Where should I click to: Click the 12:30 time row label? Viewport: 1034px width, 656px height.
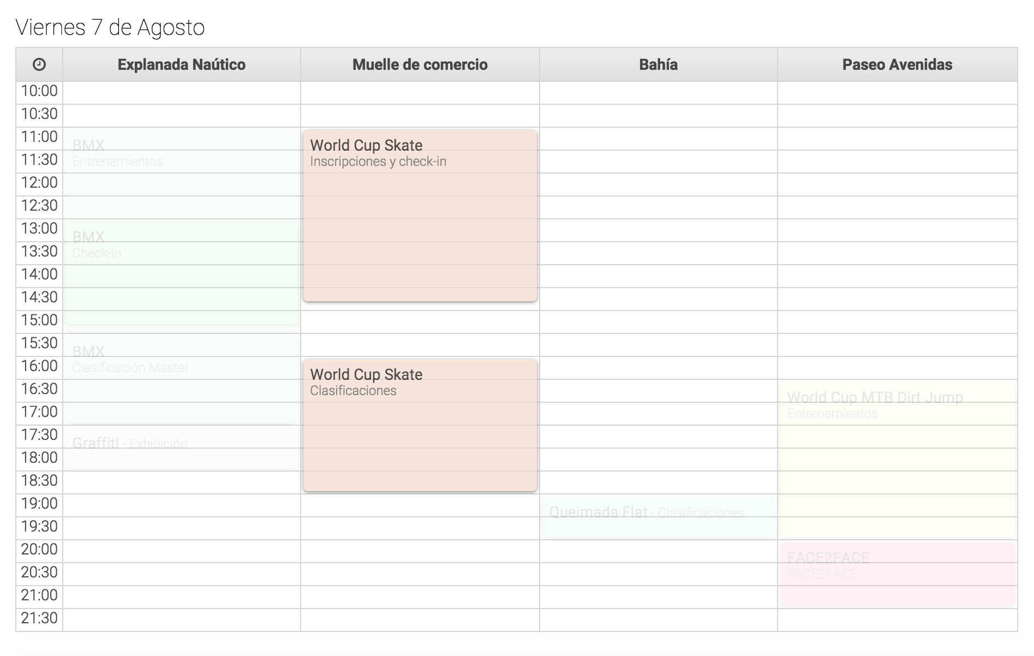(x=39, y=206)
